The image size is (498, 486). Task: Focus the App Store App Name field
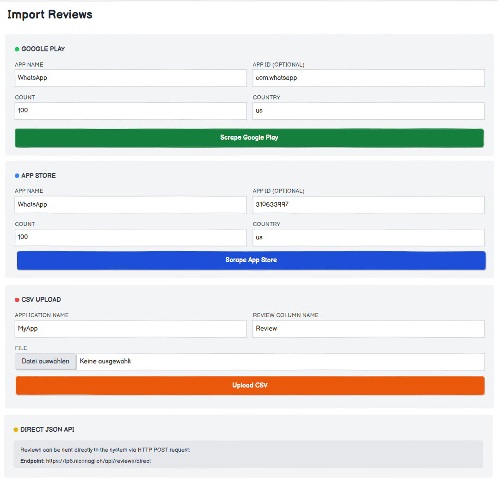click(130, 204)
